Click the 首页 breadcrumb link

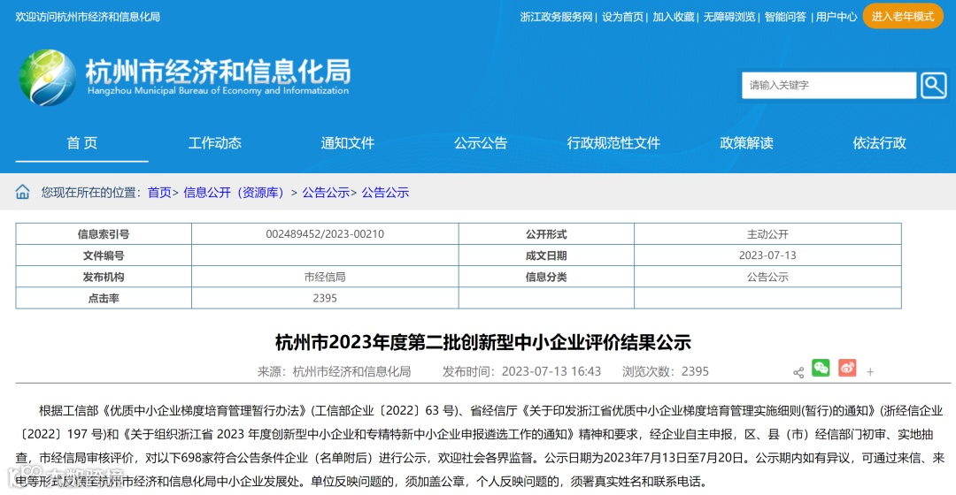pos(159,193)
